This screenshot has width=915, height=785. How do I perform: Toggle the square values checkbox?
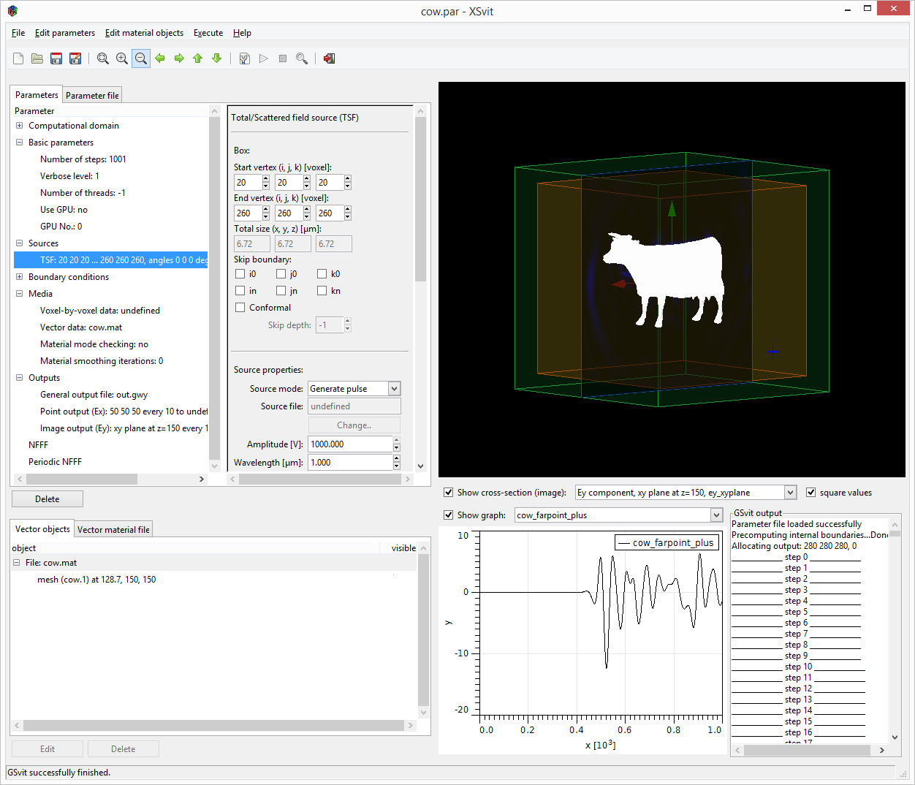click(810, 493)
